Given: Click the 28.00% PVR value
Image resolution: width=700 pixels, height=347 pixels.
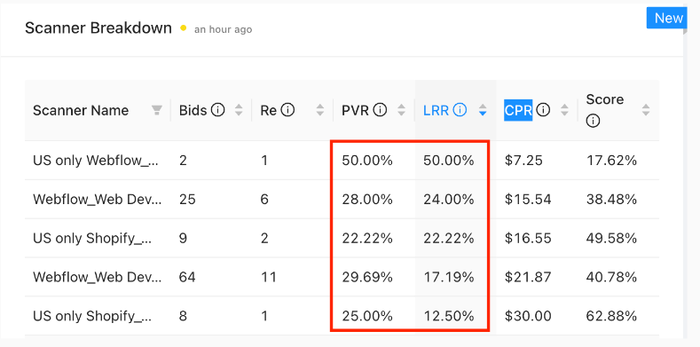Looking at the screenshot, I should point(367,199).
